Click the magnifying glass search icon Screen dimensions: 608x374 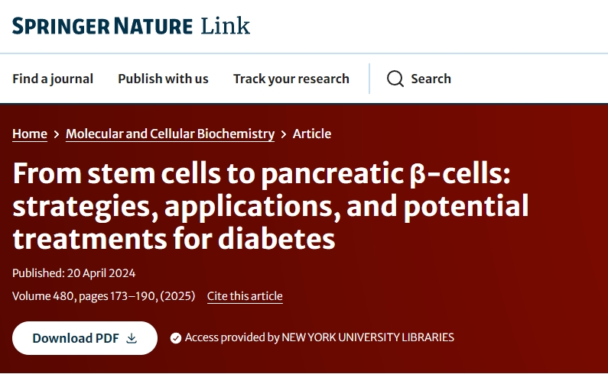click(395, 79)
